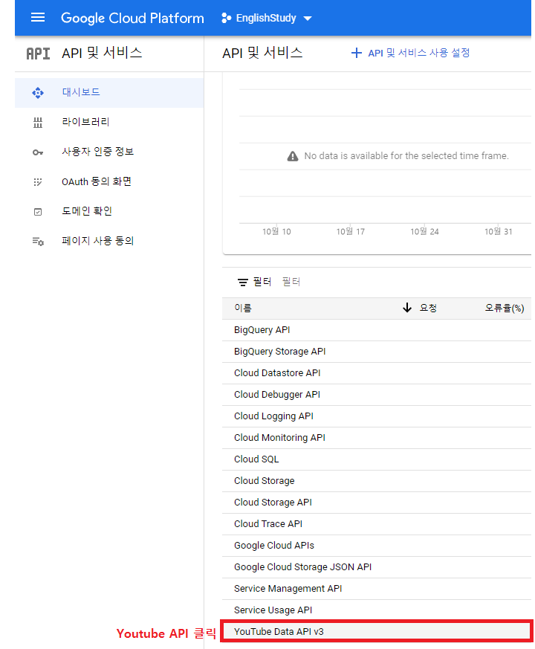Open Cloud Debugger API in the list
Image resolution: width=535 pixels, height=649 pixels.
click(377, 395)
